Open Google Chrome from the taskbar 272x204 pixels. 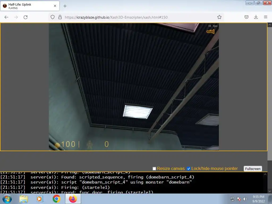[x=56, y=199]
